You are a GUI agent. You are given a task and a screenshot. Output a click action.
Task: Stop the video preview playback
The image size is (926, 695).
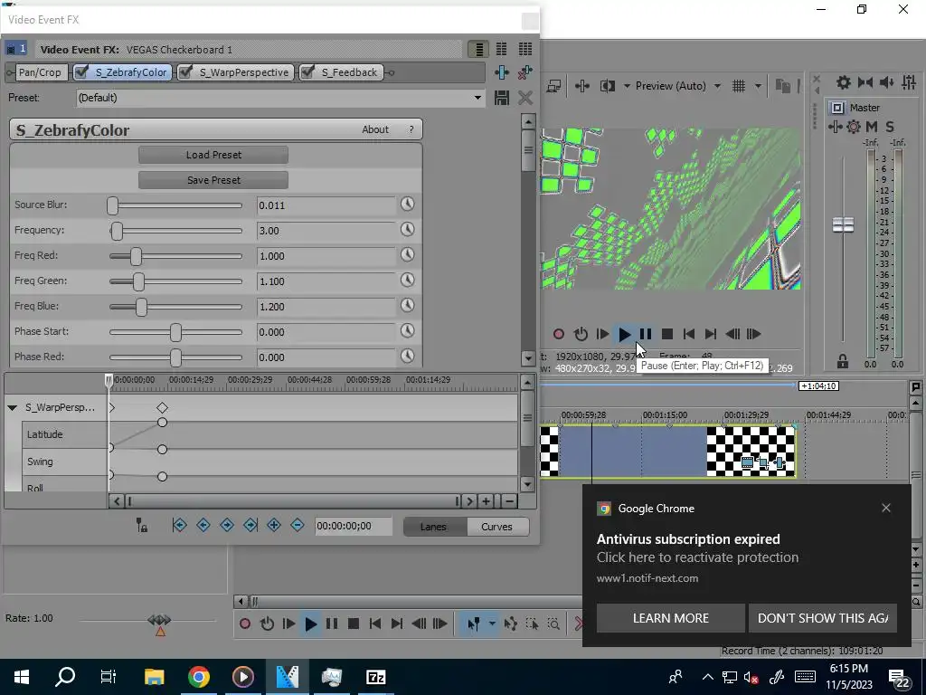click(x=667, y=335)
